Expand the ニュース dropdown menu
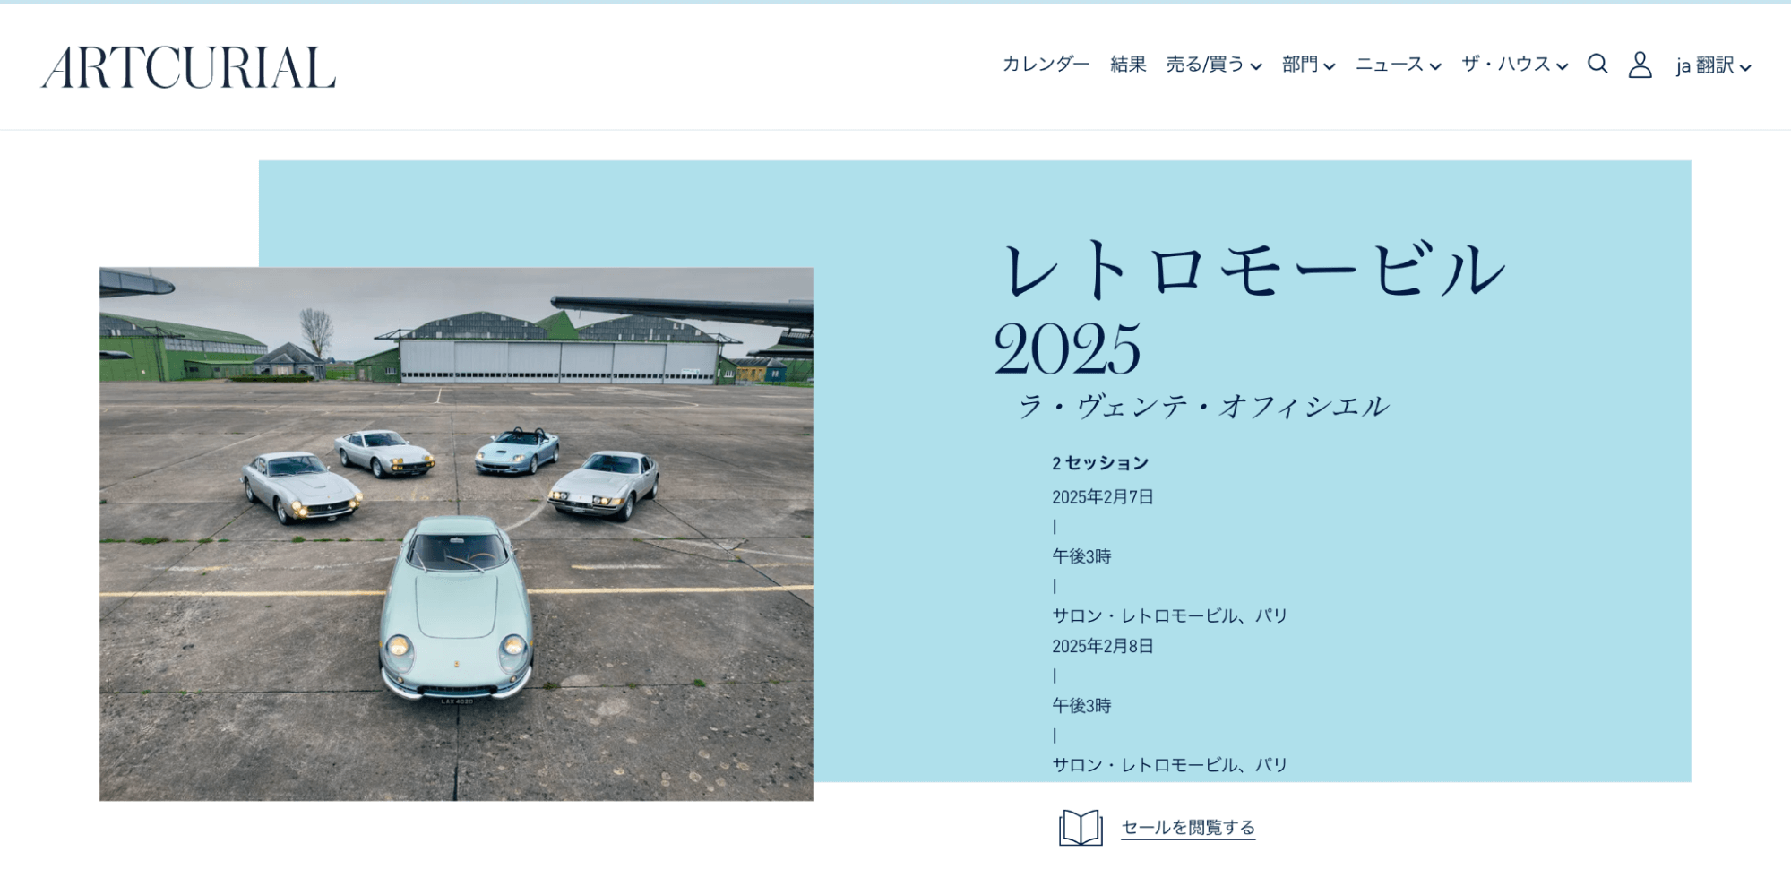The width and height of the screenshot is (1791, 869). [1398, 65]
